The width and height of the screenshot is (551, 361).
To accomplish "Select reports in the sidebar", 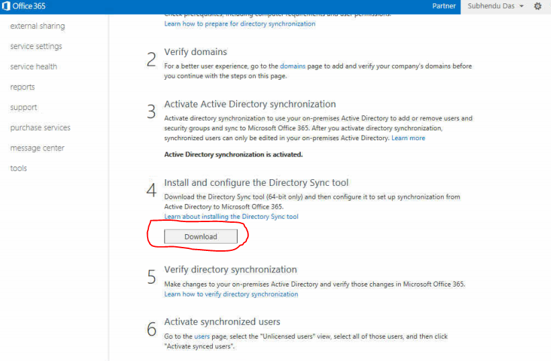I will click(23, 87).
